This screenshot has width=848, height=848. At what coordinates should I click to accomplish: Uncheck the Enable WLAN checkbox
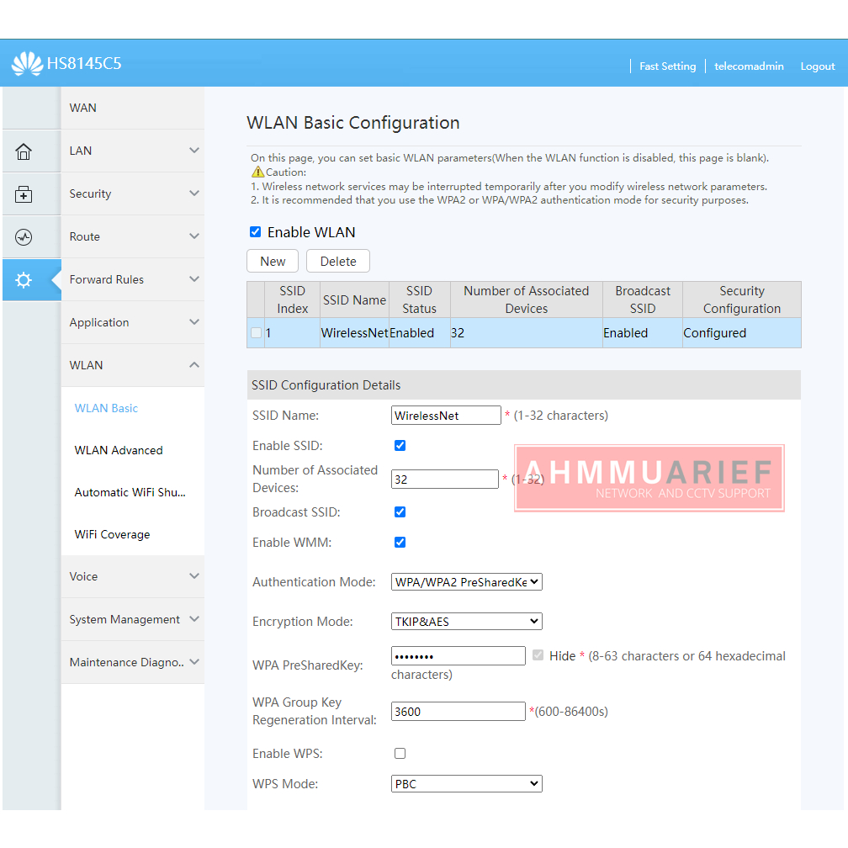256,232
